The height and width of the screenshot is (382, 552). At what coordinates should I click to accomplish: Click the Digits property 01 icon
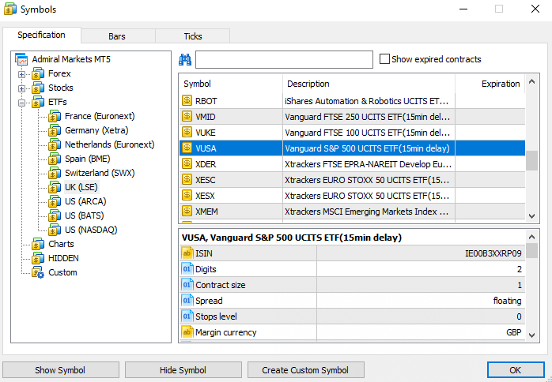pyautogui.click(x=187, y=269)
